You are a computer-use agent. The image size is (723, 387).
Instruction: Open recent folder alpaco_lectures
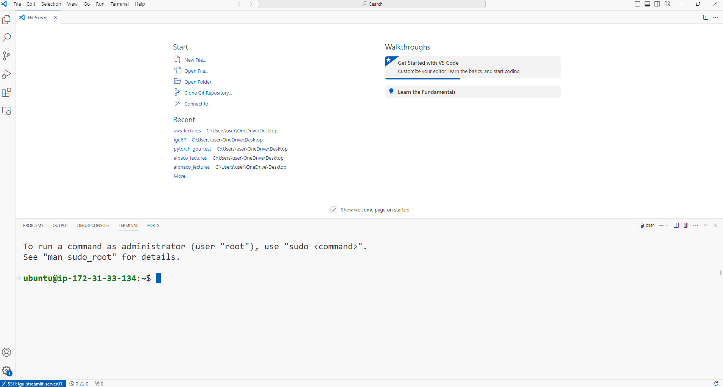coord(190,158)
